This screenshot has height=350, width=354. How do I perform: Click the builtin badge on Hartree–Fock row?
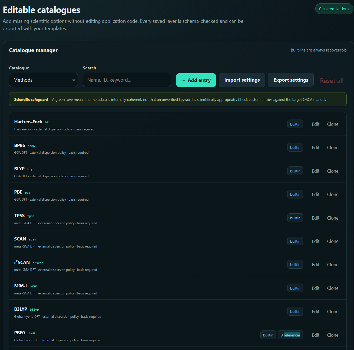[x=295, y=124]
